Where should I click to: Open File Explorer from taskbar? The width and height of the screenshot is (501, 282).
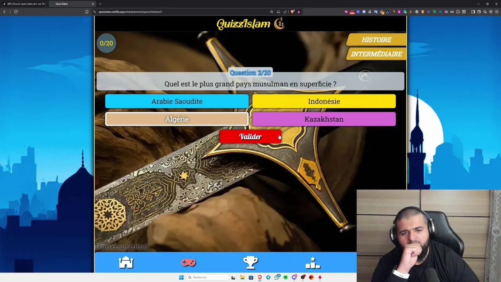coord(242,277)
